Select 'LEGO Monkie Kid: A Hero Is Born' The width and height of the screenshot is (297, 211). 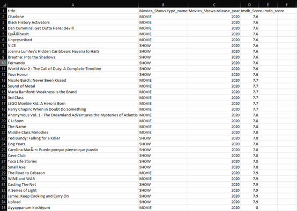tap(73, 104)
